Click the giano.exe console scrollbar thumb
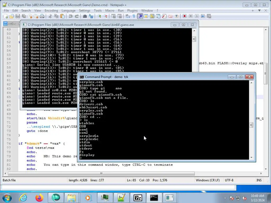 pos(194,39)
